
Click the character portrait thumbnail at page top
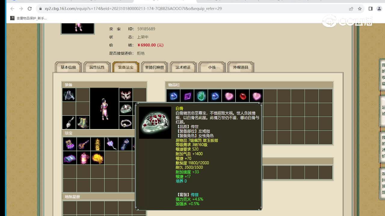(78, 28)
